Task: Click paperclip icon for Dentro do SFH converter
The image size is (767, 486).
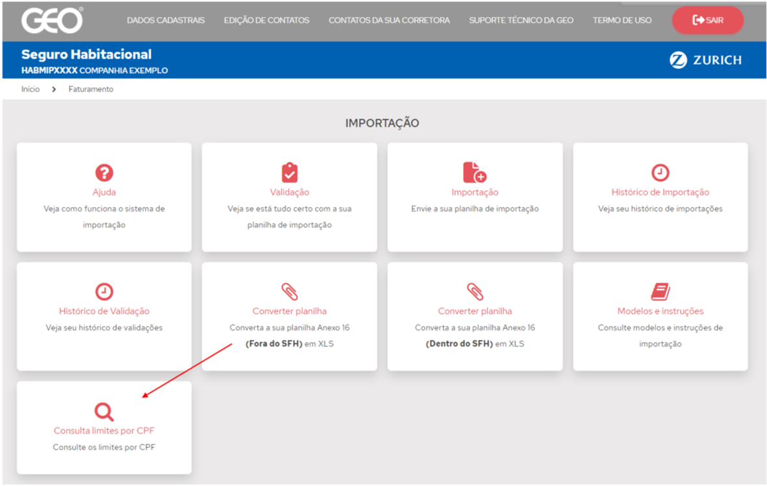Action: 475,291
